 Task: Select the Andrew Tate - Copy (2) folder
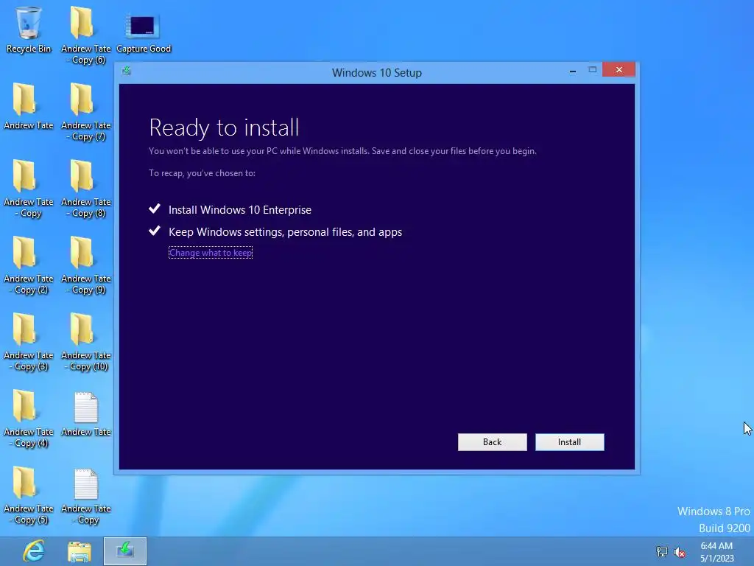29,265
